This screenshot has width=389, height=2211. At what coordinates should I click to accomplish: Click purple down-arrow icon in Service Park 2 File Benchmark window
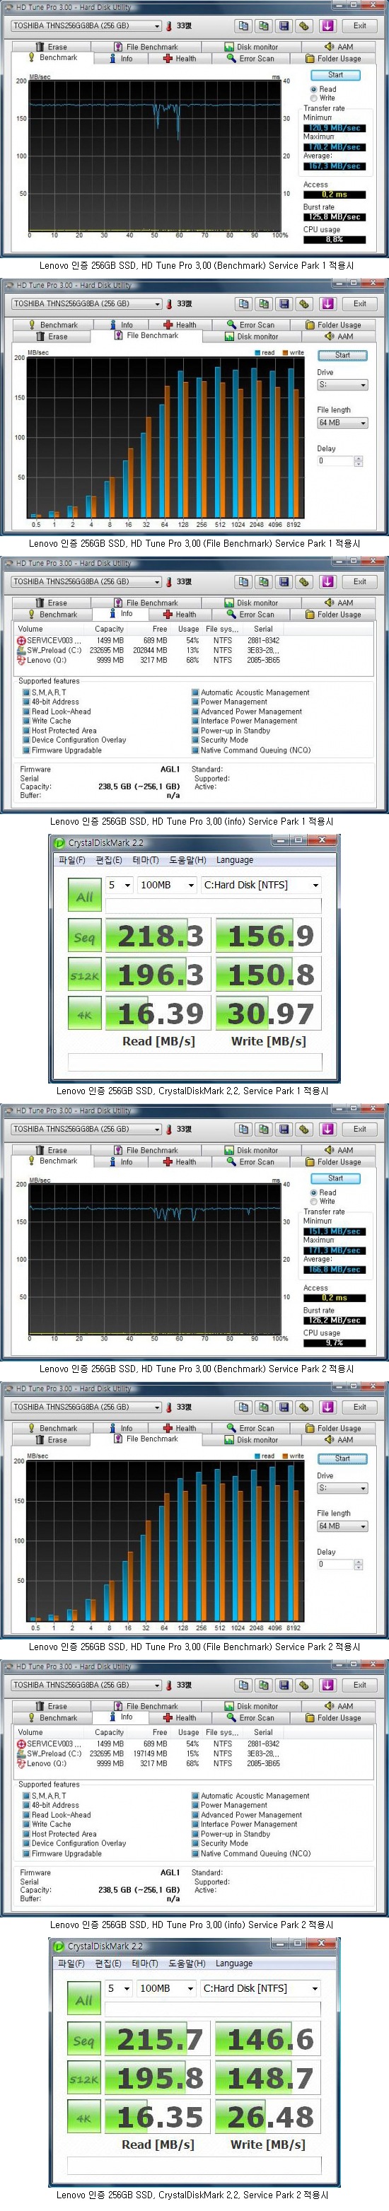(x=327, y=1408)
